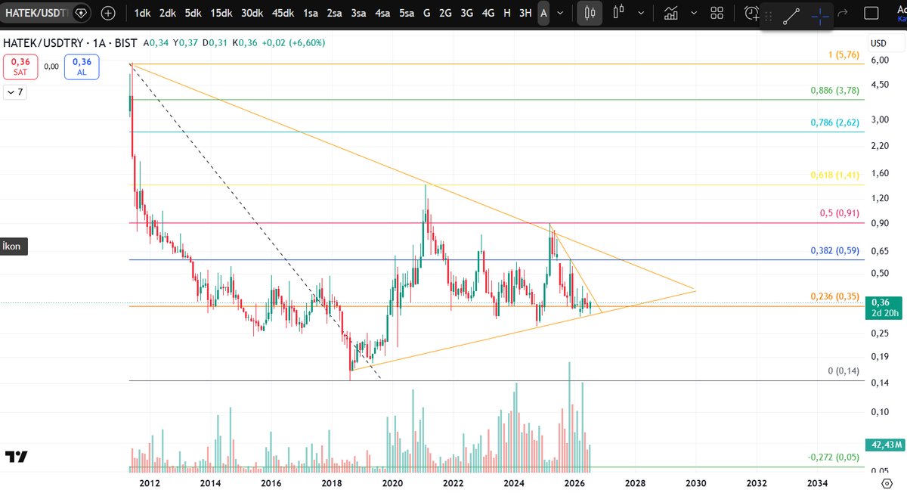Grab the floating drawing toolbar dotted handle
Image resolution: width=907 pixels, height=493 pixels.
coord(769,16)
